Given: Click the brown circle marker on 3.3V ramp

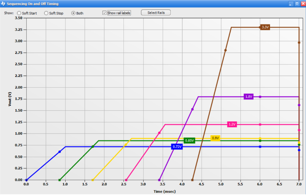Looking at the screenshot, I should click(225, 50).
